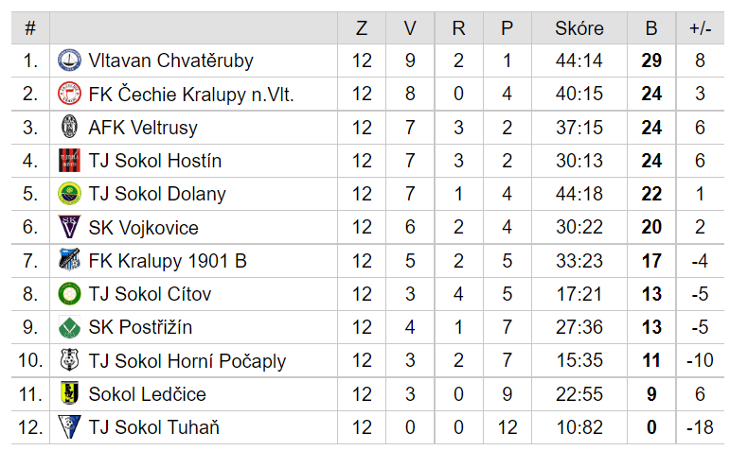Click the TJ Sokol Dolany round badge
The width and height of the screenshot is (730, 451).
(69, 194)
